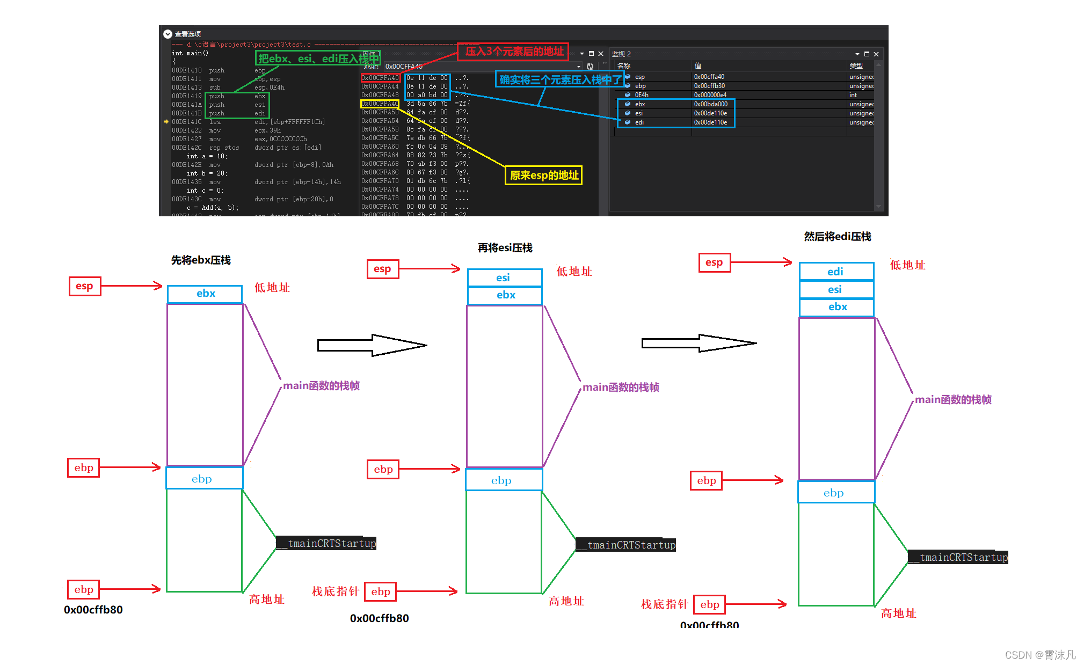Open the memory address dropdown arrow

click(579, 67)
